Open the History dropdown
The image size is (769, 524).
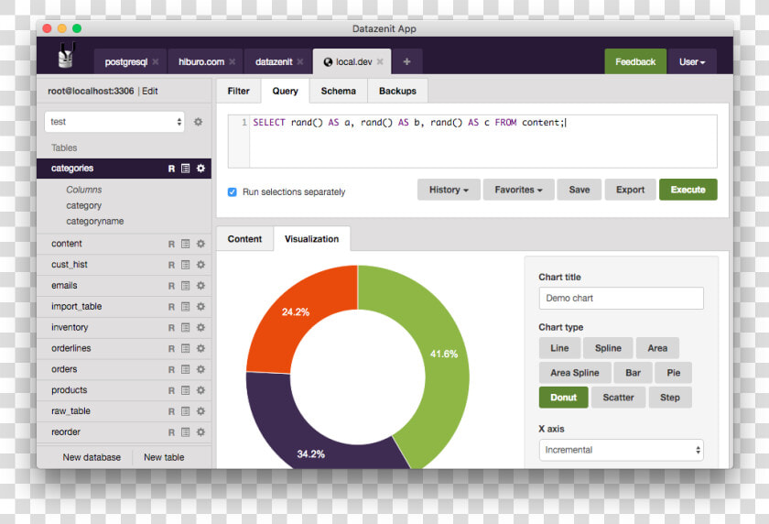point(449,190)
